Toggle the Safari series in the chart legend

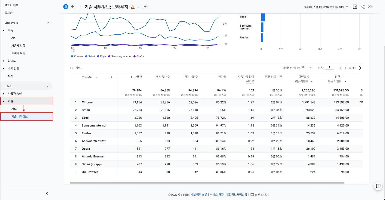point(90,56)
